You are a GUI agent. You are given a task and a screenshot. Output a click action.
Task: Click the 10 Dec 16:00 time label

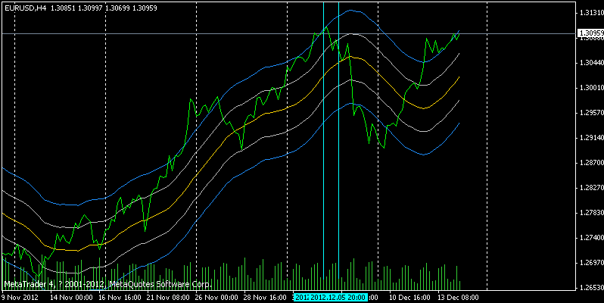409,298
